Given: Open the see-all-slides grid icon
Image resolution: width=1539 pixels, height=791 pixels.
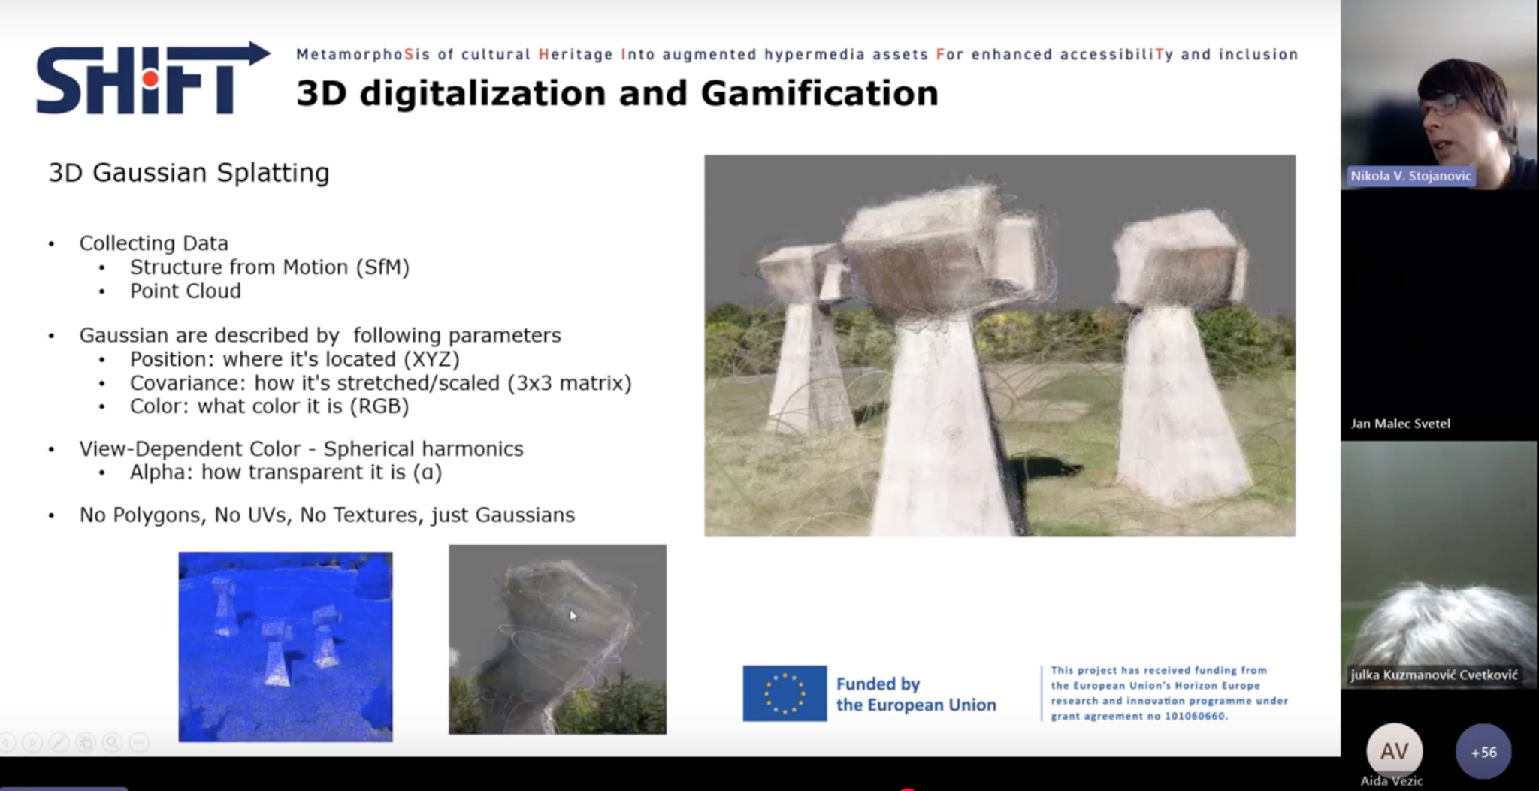Looking at the screenshot, I should click(86, 743).
